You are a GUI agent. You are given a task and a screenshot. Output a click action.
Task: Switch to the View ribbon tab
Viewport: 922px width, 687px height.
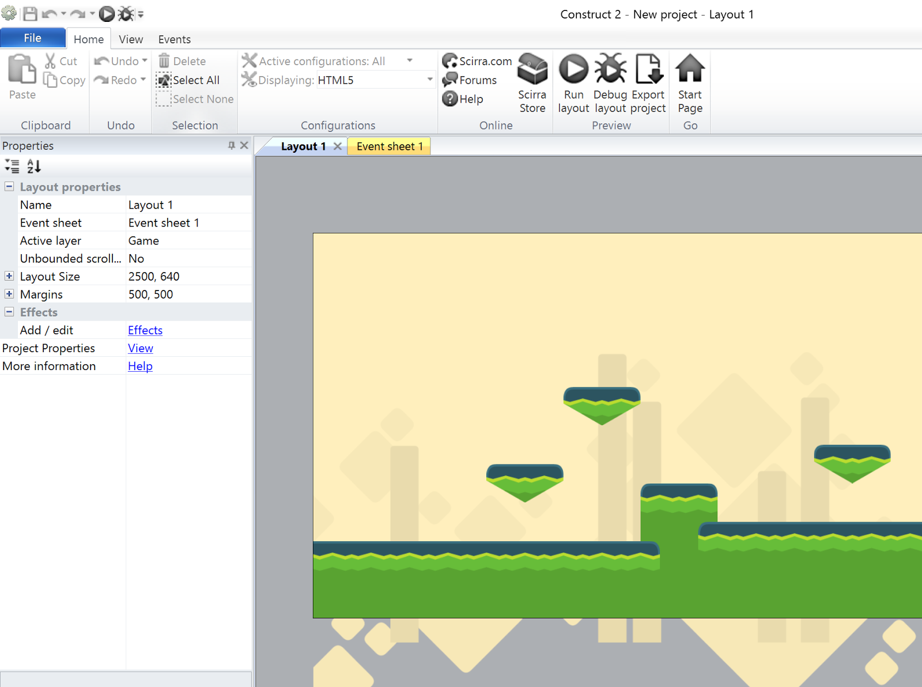pyautogui.click(x=131, y=39)
